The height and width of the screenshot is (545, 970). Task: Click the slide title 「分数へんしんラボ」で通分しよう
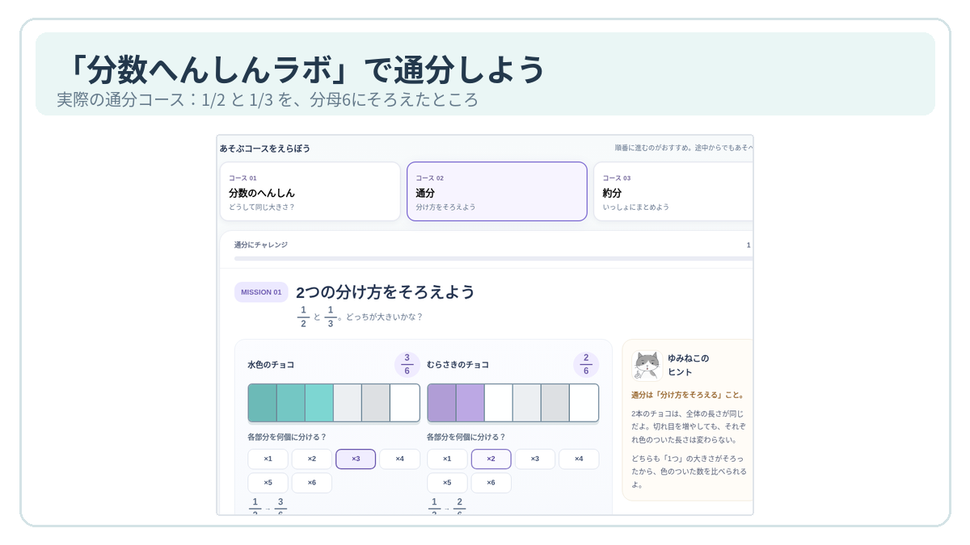(x=302, y=69)
